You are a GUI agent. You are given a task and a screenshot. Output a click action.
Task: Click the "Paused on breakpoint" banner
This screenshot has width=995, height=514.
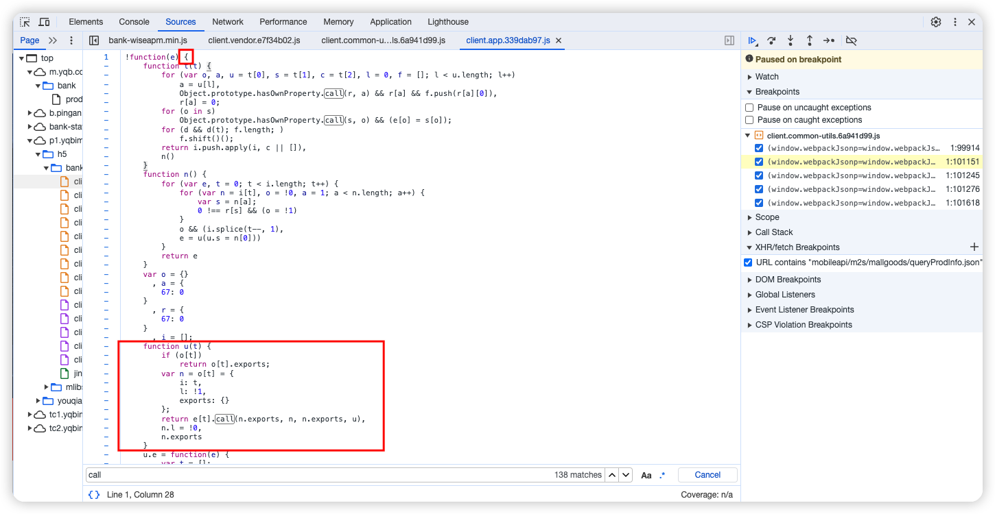click(862, 59)
